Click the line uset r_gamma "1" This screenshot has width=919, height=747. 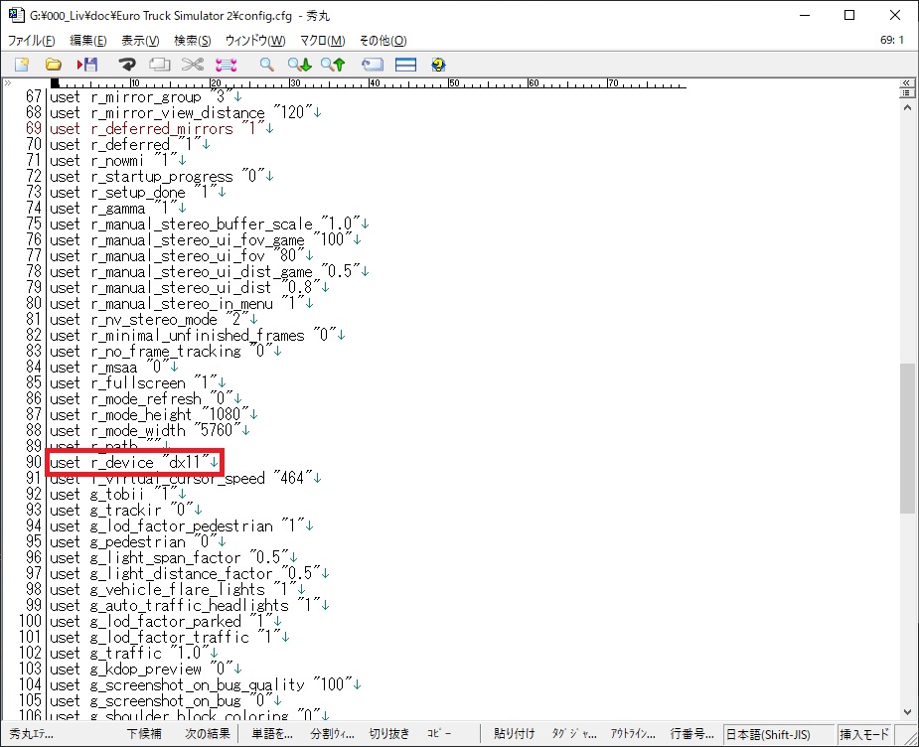[118, 208]
